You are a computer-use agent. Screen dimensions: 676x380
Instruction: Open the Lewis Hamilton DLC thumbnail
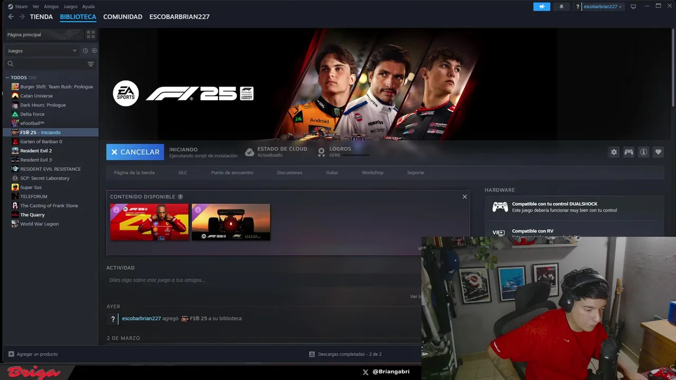pyautogui.click(x=149, y=222)
